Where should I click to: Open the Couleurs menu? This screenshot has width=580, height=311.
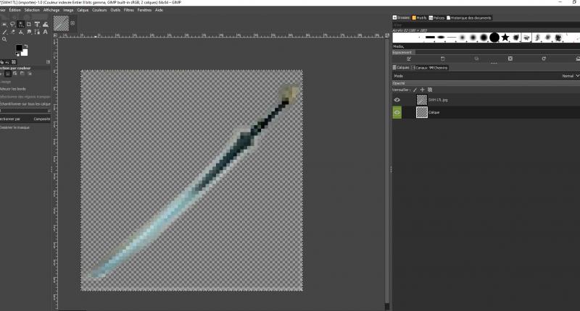[x=99, y=10]
